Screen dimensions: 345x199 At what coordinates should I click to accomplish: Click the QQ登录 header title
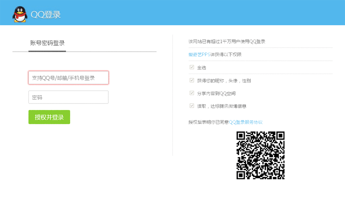point(45,15)
